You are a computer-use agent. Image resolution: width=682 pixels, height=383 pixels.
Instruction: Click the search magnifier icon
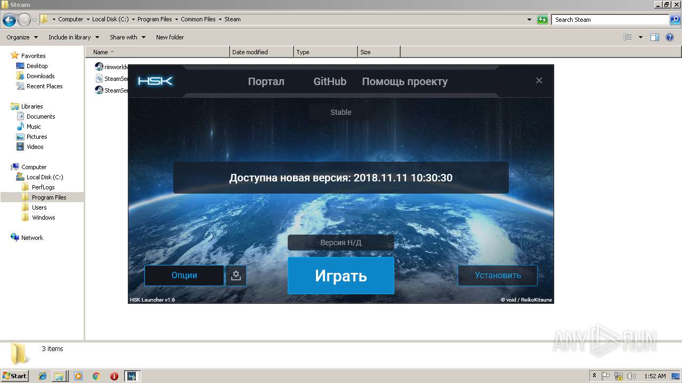[675, 20]
